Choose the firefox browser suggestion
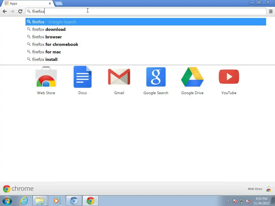Viewport: 275px width, 206px height. pos(146,37)
